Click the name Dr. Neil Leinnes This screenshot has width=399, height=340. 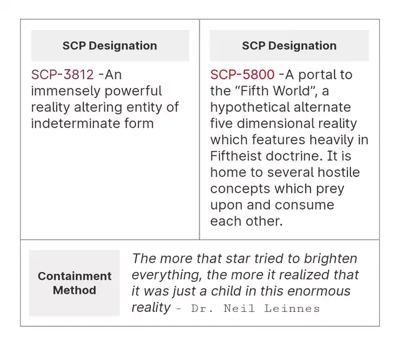coord(256,309)
